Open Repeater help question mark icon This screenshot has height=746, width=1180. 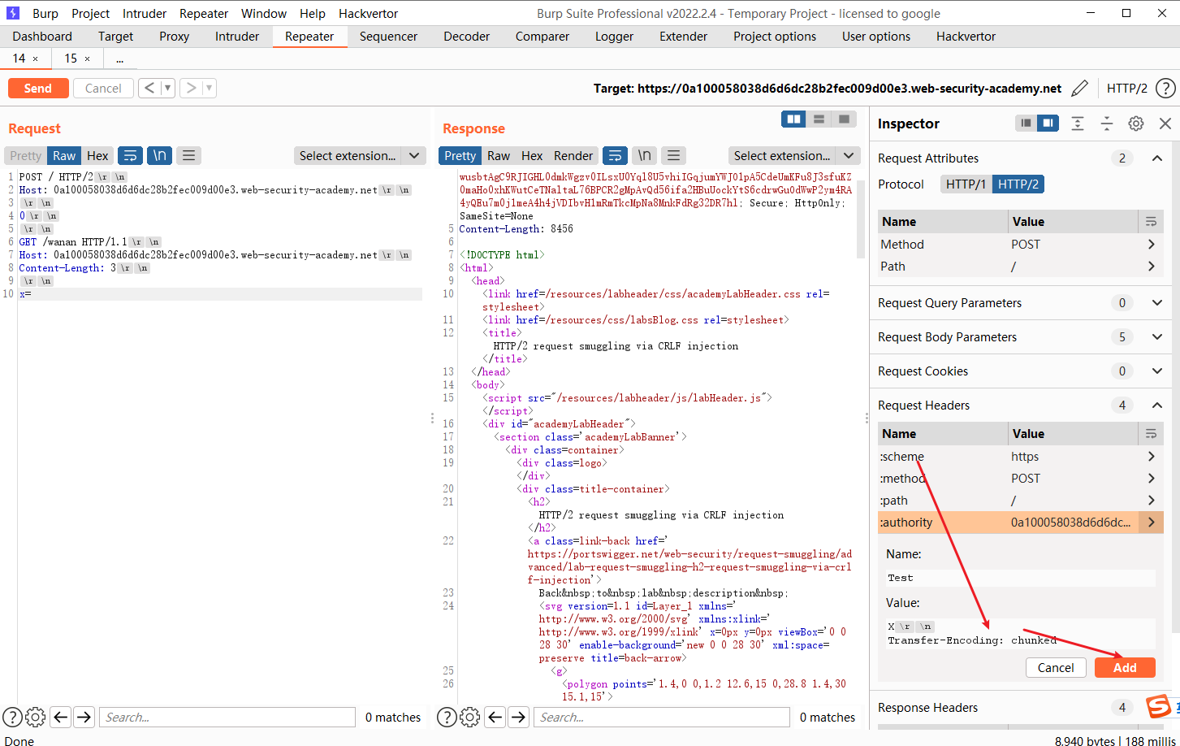point(1165,89)
